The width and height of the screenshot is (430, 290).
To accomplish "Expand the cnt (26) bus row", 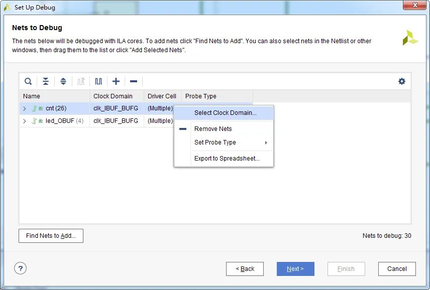I will (x=25, y=108).
